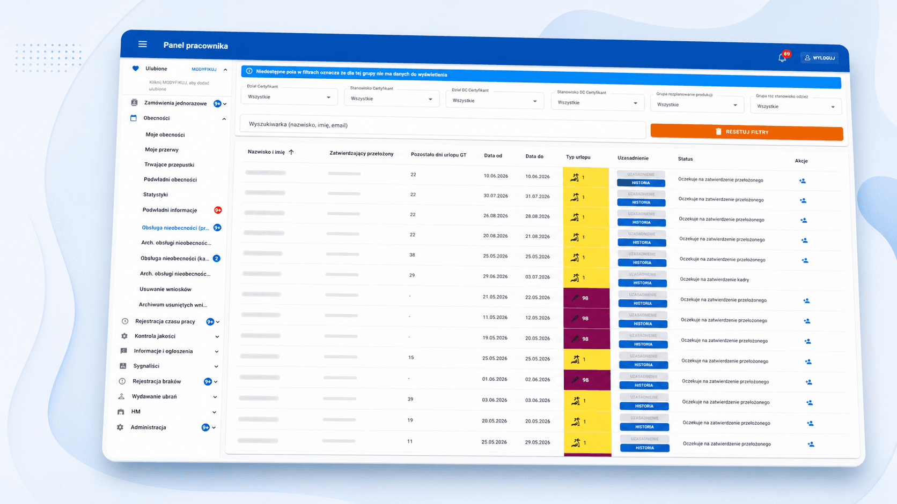Click the leave type icon in the 29.06.2026 row
897x504 pixels.
tap(575, 277)
